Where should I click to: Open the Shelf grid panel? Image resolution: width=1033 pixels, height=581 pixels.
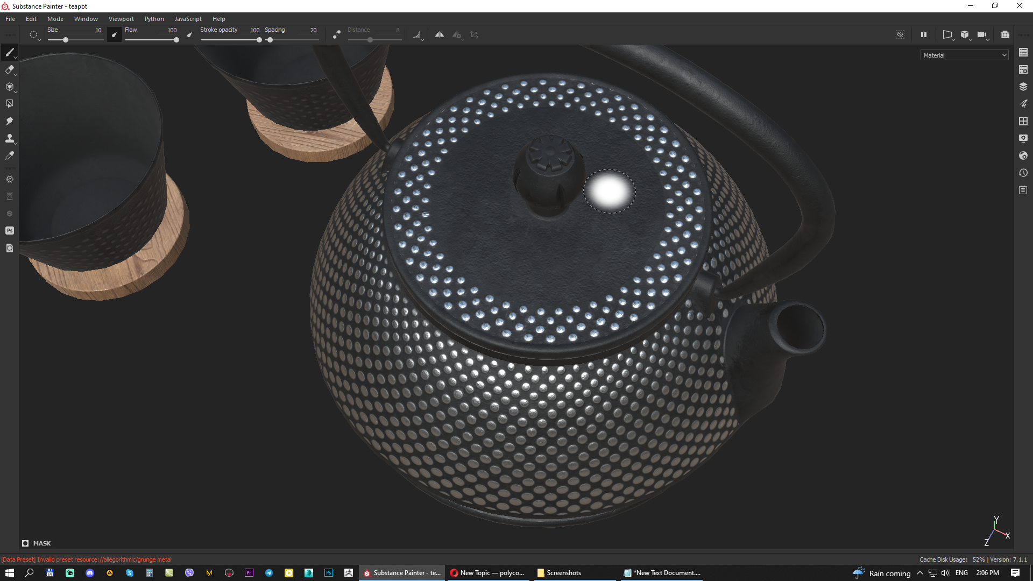pyautogui.click(x=1023, y=121)
